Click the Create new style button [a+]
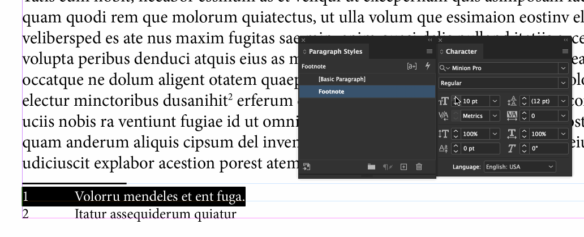584x237 pixels. (411, 66)
